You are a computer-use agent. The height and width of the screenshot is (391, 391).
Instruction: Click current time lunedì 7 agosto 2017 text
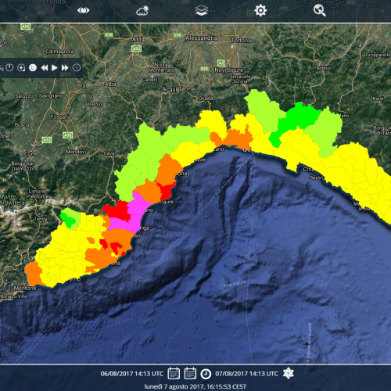195,386
